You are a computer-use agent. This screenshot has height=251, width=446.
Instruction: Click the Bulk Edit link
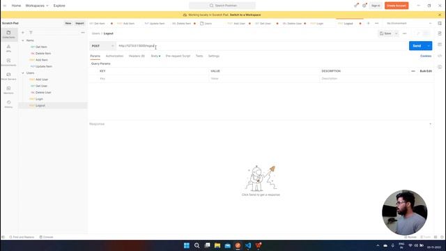(426, 71)
